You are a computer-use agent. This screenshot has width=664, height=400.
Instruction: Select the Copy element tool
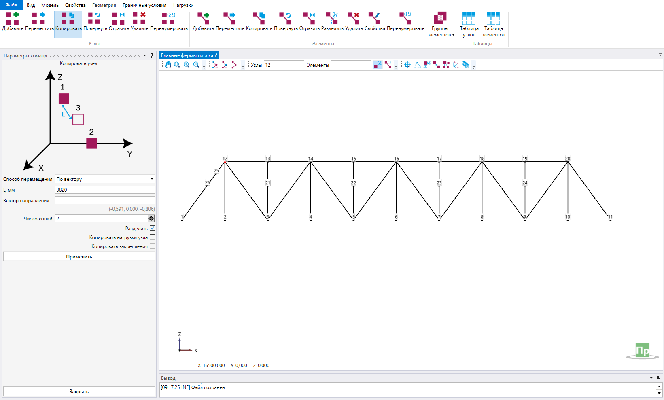pyautogui.click(x=259, y=21)
